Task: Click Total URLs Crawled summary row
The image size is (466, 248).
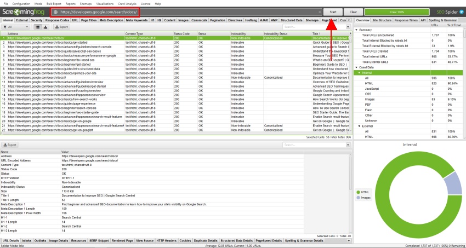Action: pos(408,51)
